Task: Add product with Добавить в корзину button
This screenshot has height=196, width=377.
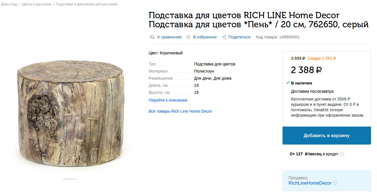Action: click(327, 135)
